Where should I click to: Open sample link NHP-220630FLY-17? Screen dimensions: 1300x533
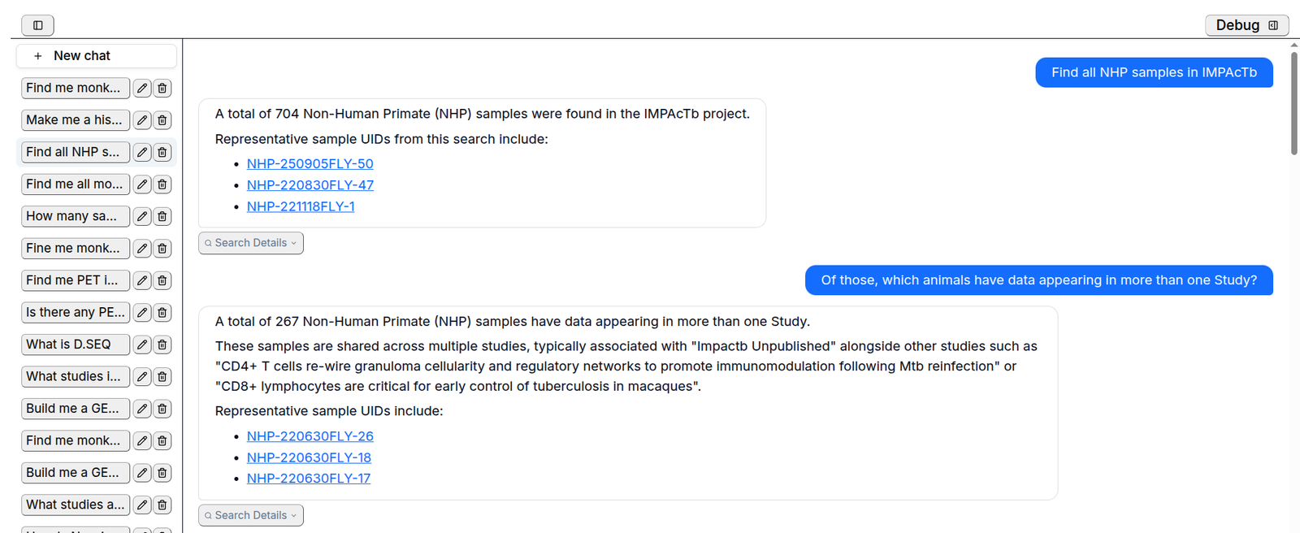pos(309,479)
